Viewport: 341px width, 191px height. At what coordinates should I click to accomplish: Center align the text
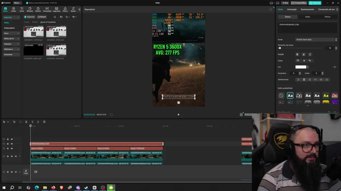[x=304, y=80]
